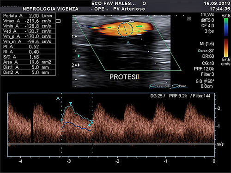The width and height of the screenshot is (231, 173).
Task: Select the red-yellow color Doppler scale bar
Action: click(226, 48)
